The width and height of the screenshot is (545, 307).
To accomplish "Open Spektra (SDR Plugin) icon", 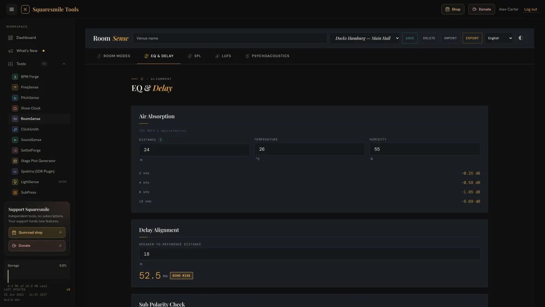I will (x=15, y=171).
